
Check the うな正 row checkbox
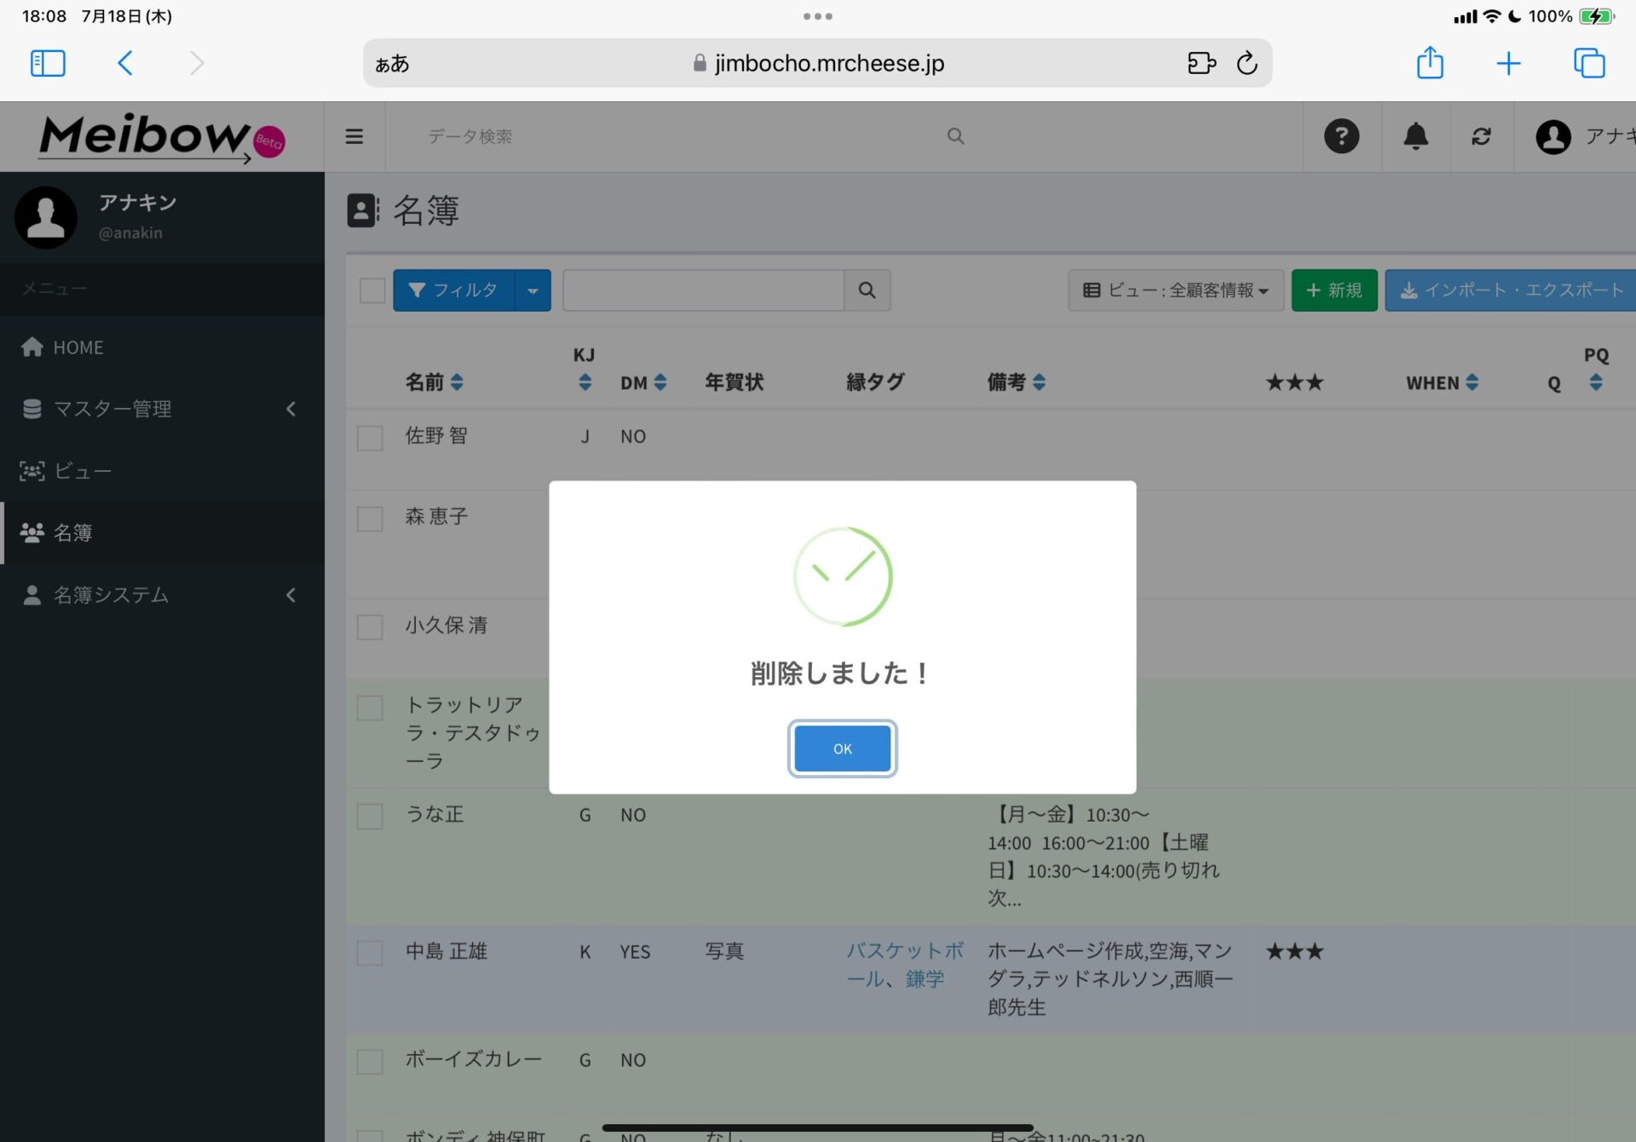tap(370, 816)
